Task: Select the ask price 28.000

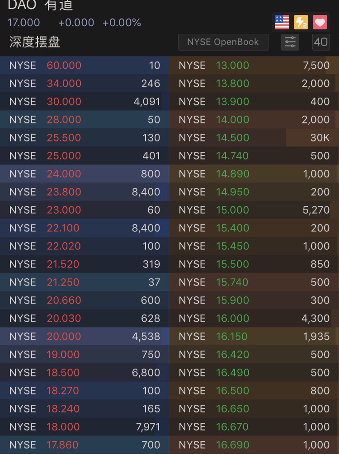Action: 64,120
